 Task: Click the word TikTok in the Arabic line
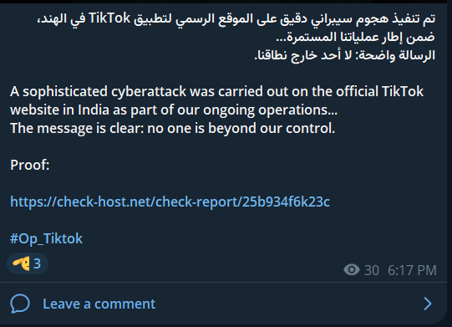(109, 18)
